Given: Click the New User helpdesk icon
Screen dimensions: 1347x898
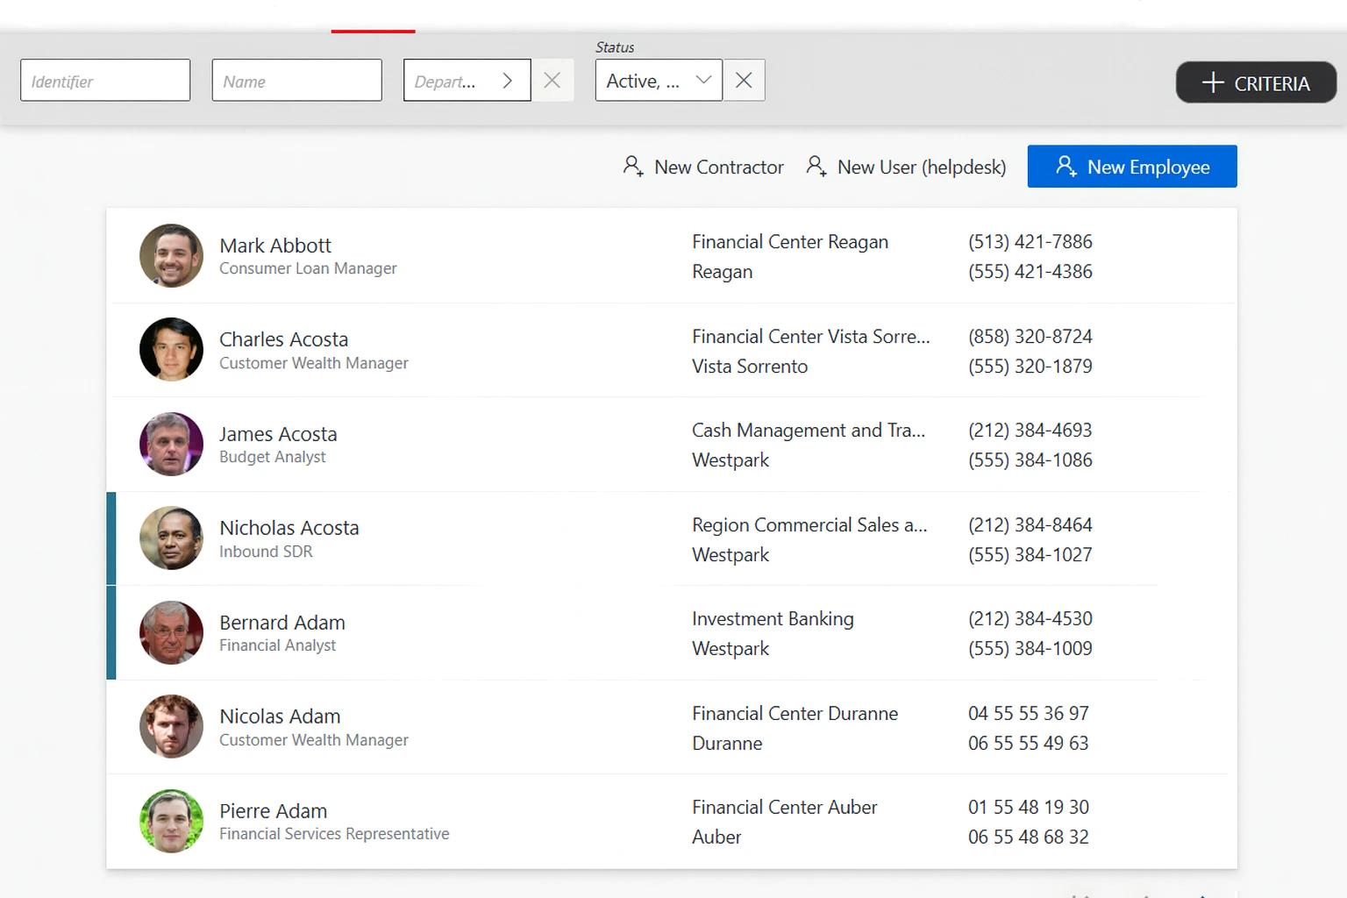Looking at the screenshot, I should (817, 166).
